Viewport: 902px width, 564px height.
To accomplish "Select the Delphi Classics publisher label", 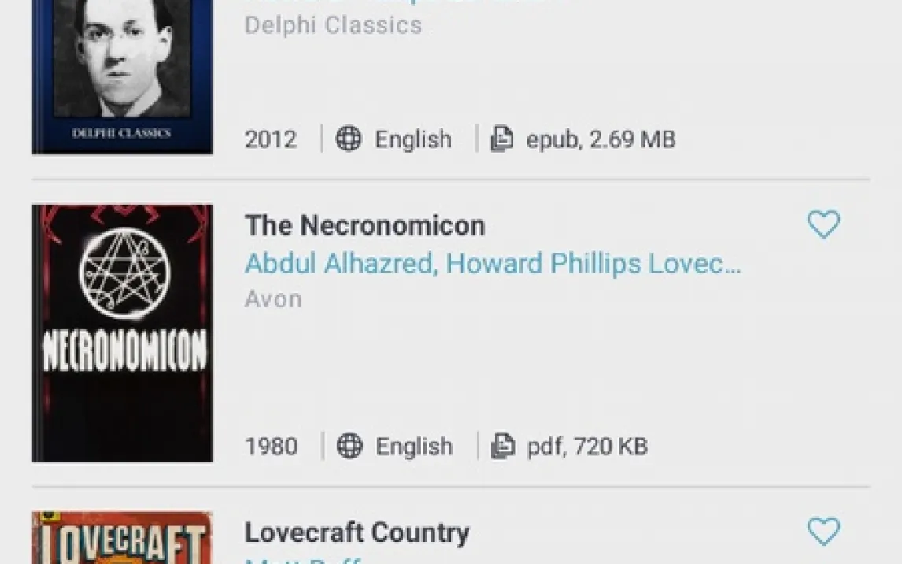I will 333,25.
